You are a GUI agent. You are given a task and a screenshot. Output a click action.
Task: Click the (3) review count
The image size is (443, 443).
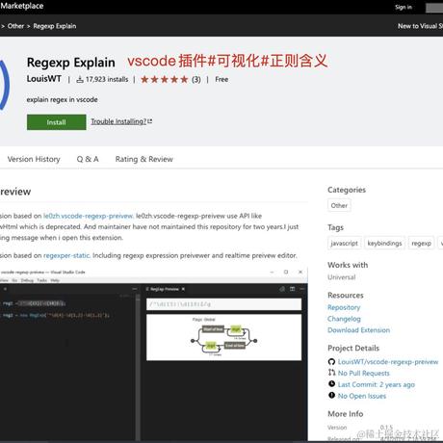tap(196, 79)
